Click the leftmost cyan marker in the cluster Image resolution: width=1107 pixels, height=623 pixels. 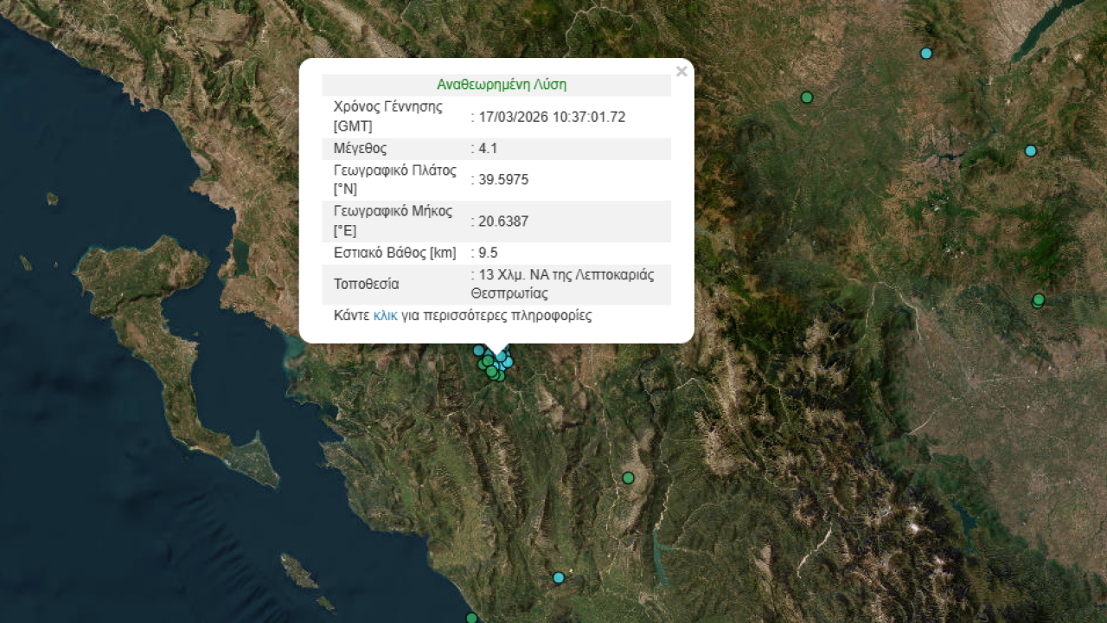click(477, 350)
